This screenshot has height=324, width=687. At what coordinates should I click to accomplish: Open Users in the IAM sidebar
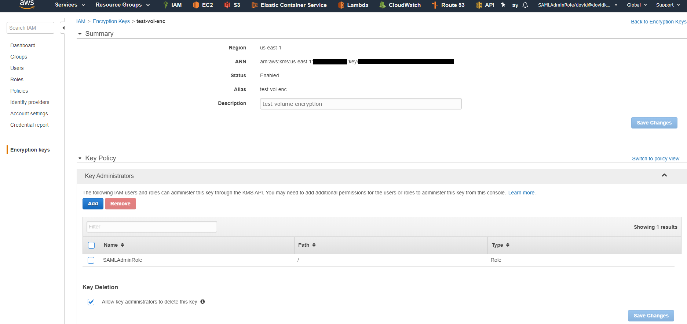pos(17,68)
